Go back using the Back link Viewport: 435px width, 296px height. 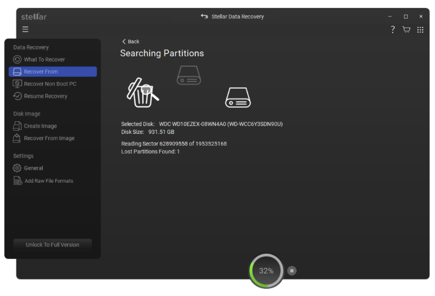131,42
